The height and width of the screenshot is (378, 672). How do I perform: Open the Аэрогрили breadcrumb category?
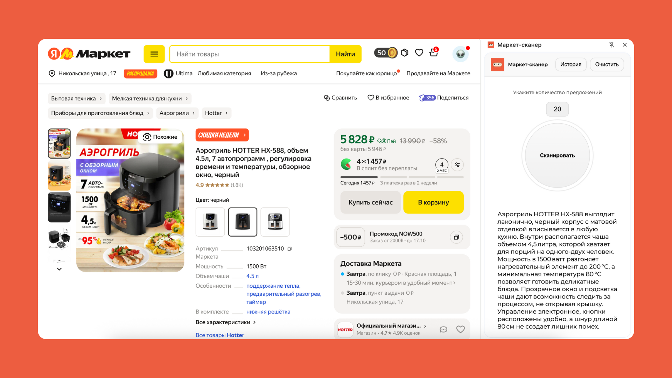click(x=177, y=113)
